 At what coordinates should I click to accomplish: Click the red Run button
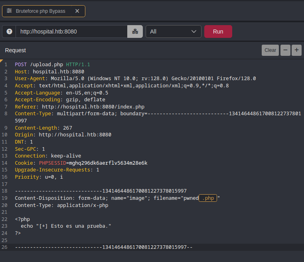218,32
